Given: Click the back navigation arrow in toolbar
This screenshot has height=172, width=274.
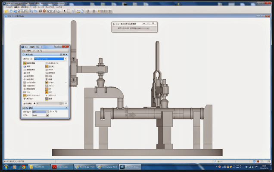Looking at the screenshot, I should 88,11.
